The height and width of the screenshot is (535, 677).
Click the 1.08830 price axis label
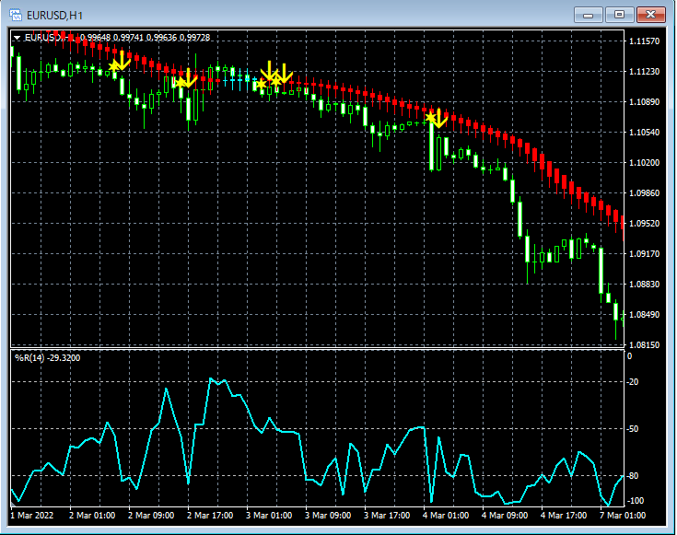(x=645, y=285)
